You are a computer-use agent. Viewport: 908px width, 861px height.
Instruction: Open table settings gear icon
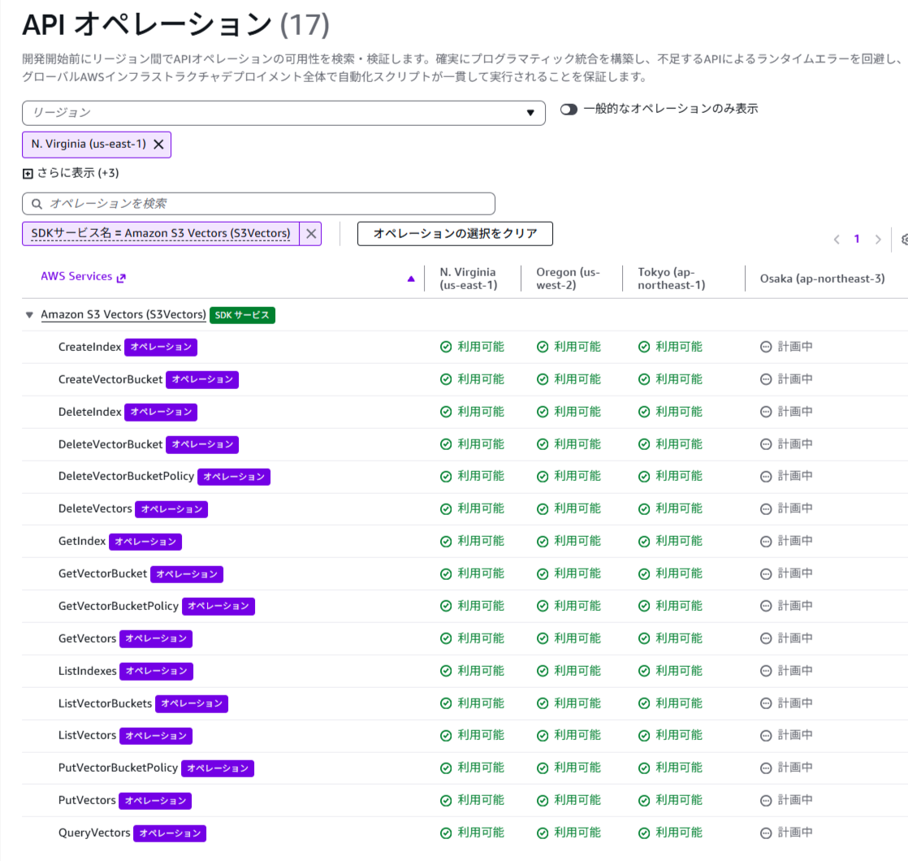click(x=905, y=239)
